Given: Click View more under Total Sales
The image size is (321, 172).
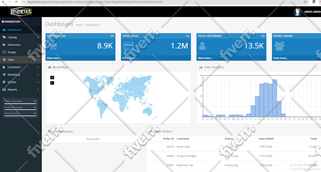Looking at the screenshot, I should [x=130, y=58].
